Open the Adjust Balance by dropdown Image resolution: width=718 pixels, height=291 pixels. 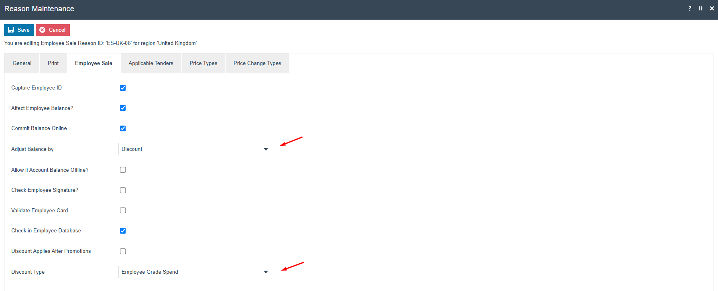(195, 149)
